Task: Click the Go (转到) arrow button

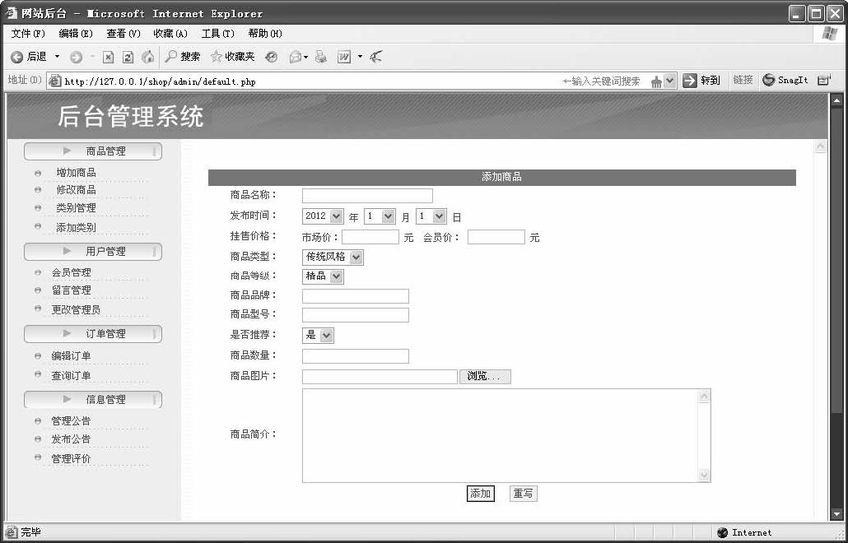Action: point(701,81)
